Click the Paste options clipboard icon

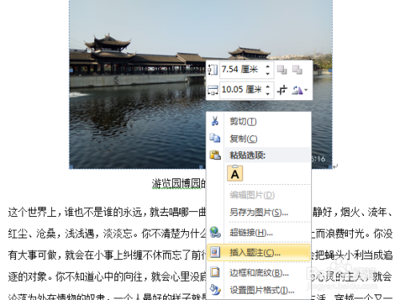pos(215,155)
